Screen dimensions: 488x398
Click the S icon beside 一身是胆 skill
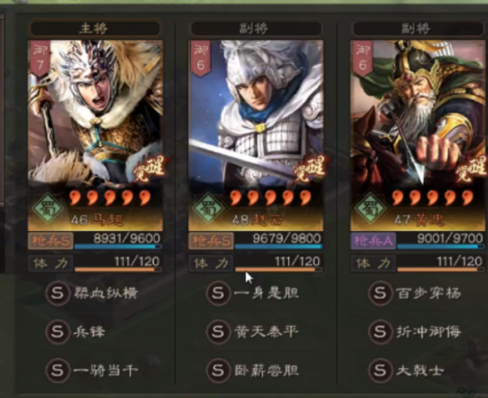pyautogui.click(x=218, y=293)
